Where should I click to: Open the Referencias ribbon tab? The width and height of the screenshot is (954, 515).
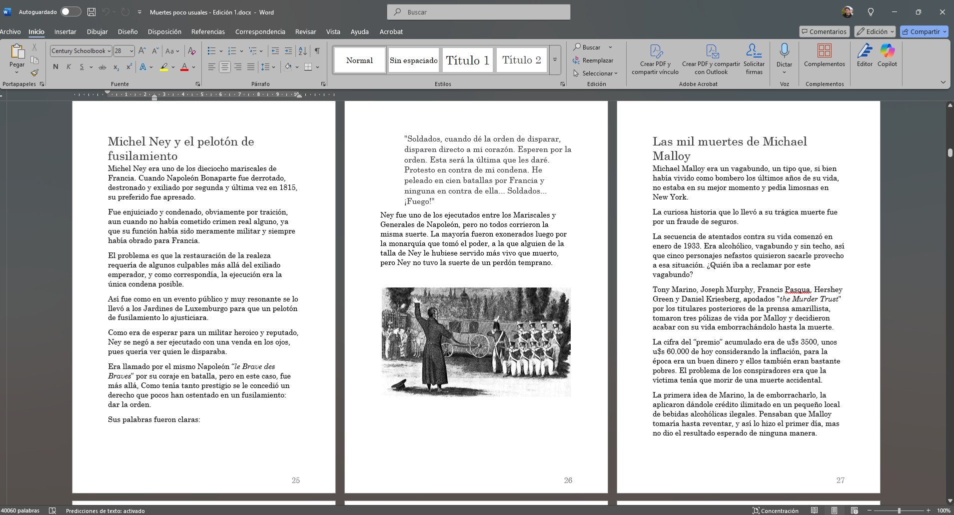tap(208, 31)
